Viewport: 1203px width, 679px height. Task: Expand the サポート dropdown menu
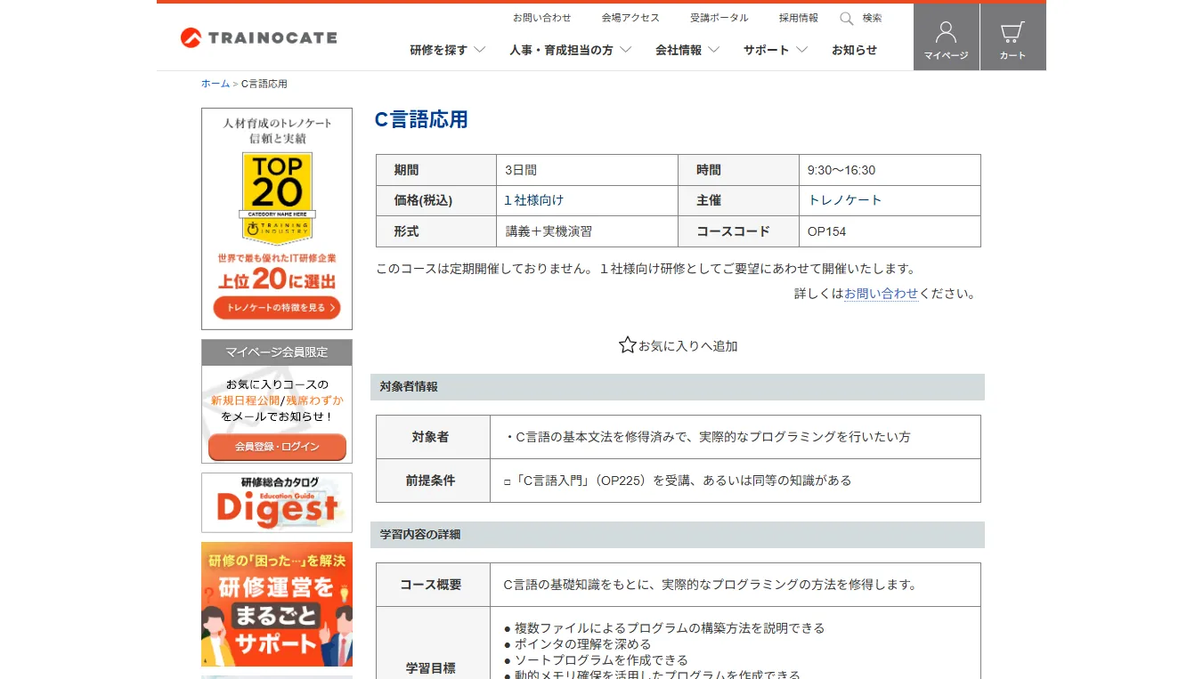tap(775, 51)
